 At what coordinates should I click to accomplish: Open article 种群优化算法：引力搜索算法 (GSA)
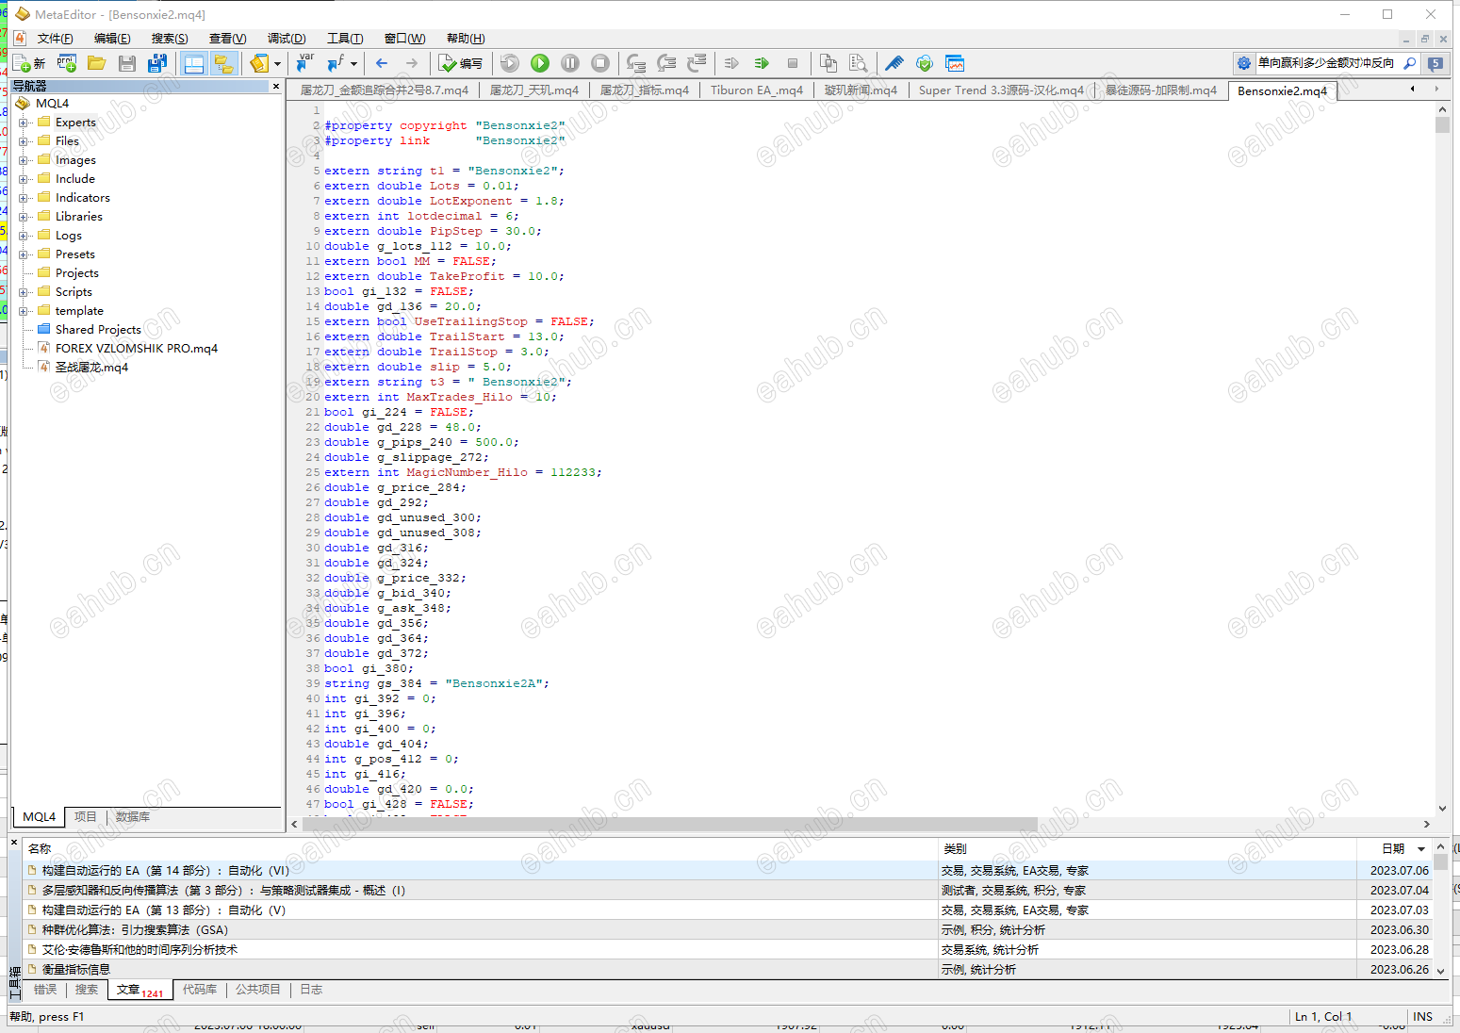click(135, 930)
